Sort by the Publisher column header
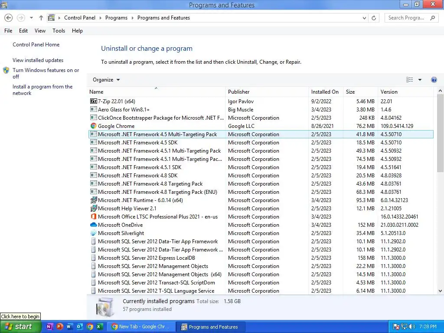This screenshot has height=333, width=444. (x=267, y=92)
